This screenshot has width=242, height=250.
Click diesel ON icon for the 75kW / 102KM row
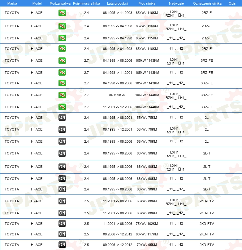click(62, 224)
